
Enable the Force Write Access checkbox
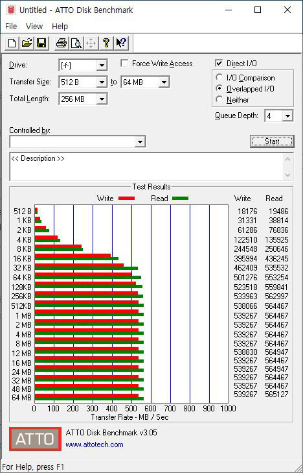click(x=124, y=64)
